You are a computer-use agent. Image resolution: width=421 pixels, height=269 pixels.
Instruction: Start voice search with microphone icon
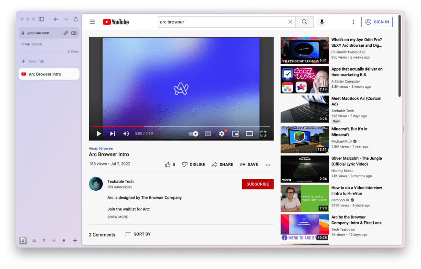pos(322,22)
